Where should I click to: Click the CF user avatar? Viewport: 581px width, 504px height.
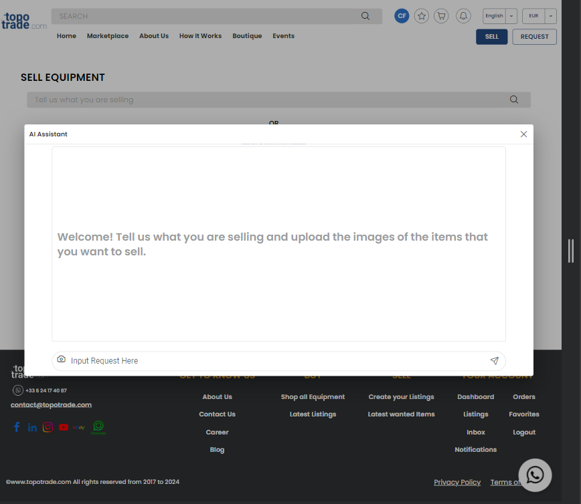click(x=402, y=16)
